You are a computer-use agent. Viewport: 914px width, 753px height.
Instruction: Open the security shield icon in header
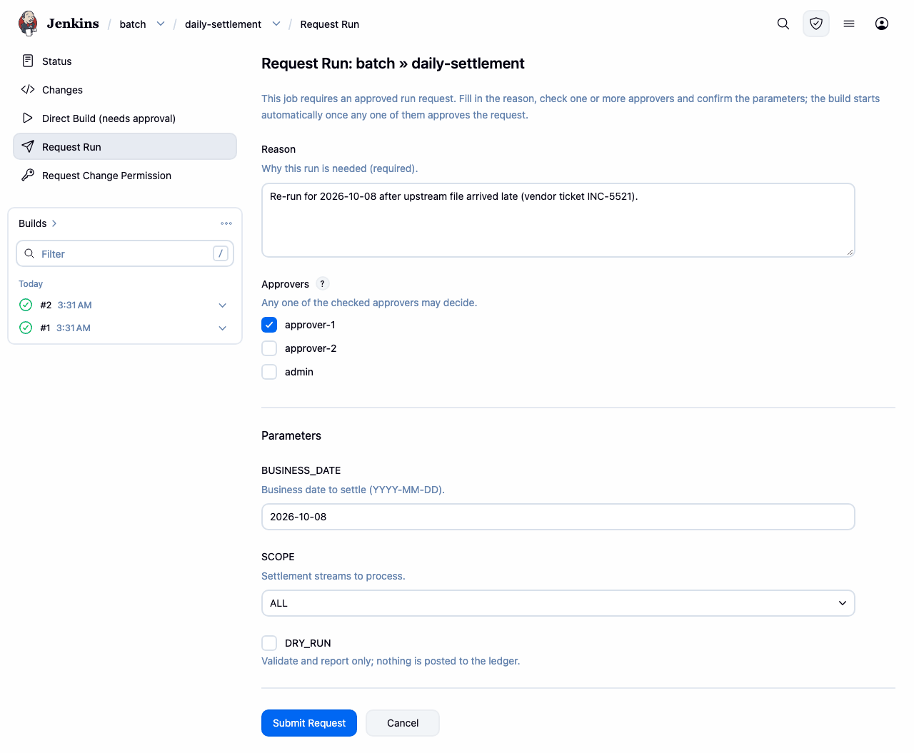(816, 24)
